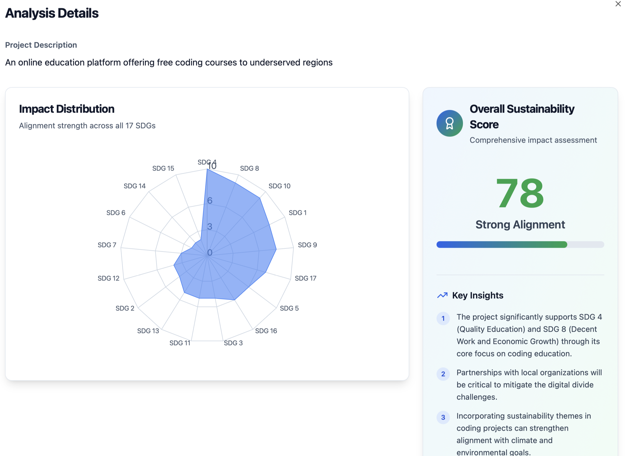The height and width of the screenshot is (456, 626).
Task: Click the large 78 score number
Action: [520, 194]
